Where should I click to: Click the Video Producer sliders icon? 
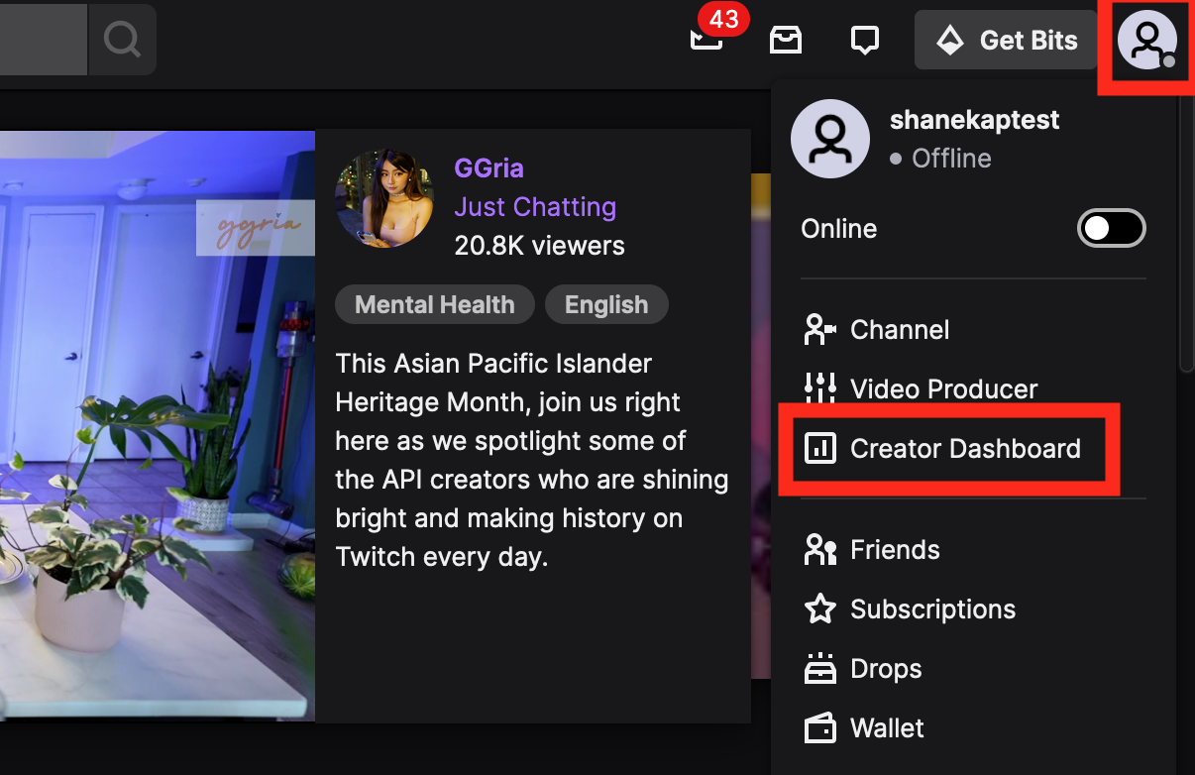(820, 388)
